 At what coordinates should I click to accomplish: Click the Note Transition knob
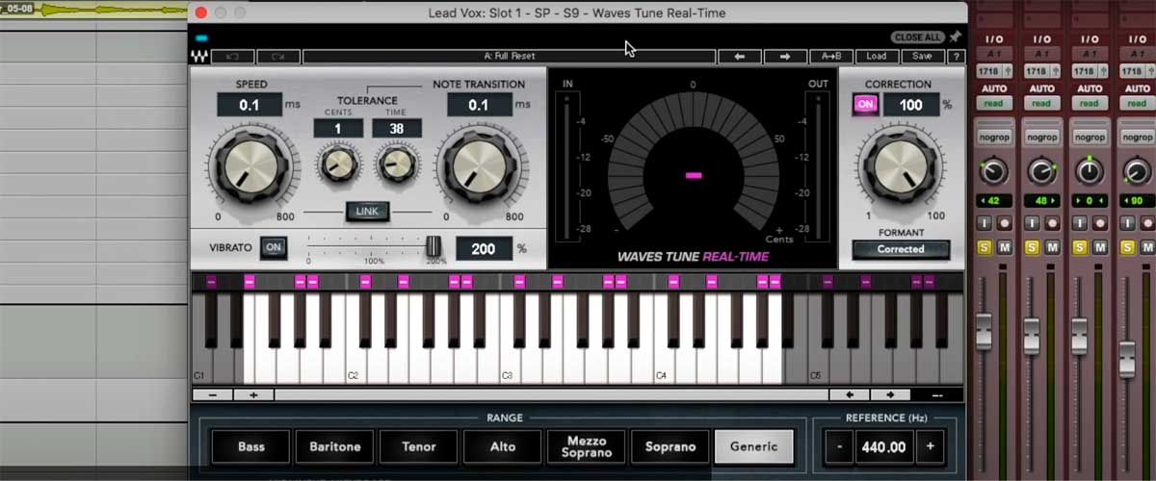479,165
